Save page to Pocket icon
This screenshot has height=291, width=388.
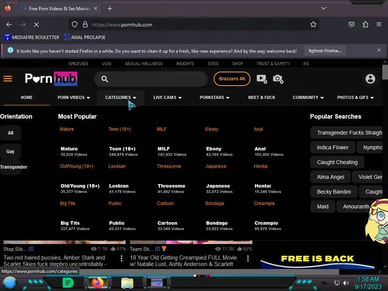[352, 24]
